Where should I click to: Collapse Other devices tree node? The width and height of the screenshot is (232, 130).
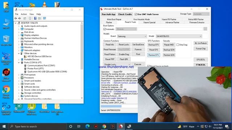tap(19, 53)
